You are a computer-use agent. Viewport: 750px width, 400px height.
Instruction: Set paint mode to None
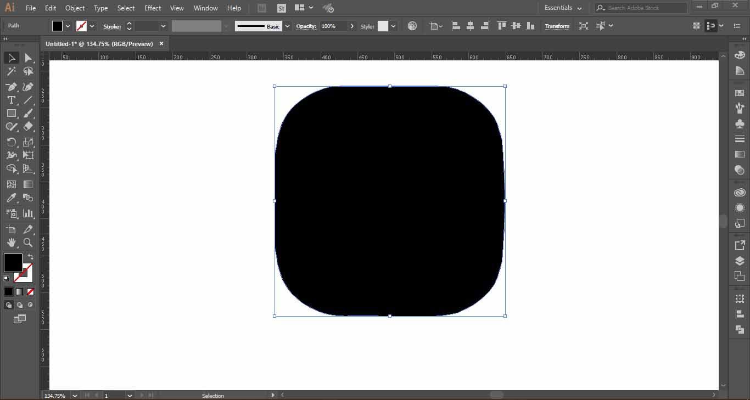click(x=30, y=292)
